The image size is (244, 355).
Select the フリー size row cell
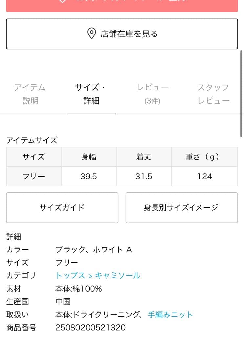[34, 177]
